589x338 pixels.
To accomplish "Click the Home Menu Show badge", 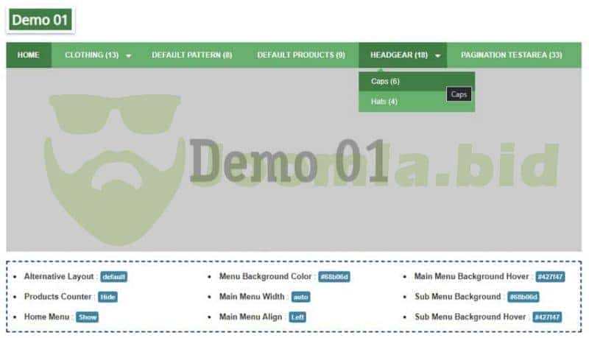I will (x=88, y=317).
